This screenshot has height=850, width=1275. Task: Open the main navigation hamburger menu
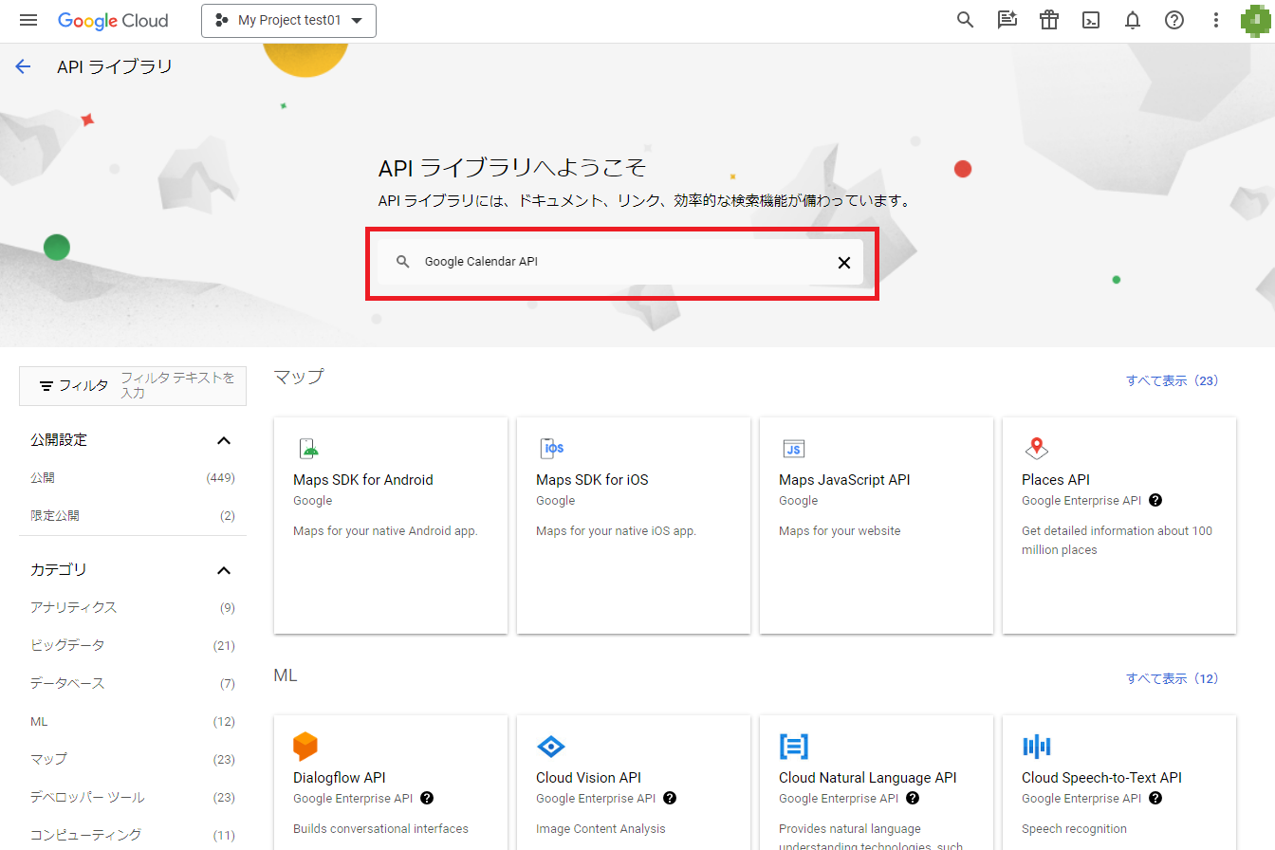pos(28,21)
